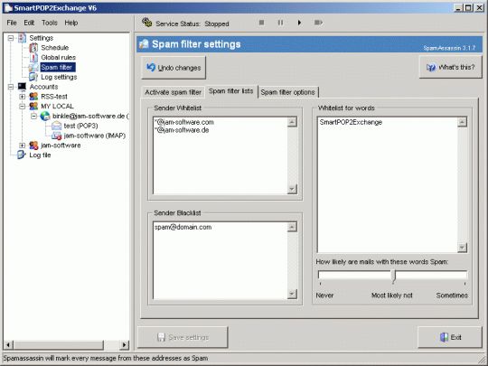Click the Accounts computer icon
The width and height of the screenshot is (488, 366).
[x=22, y=87]
